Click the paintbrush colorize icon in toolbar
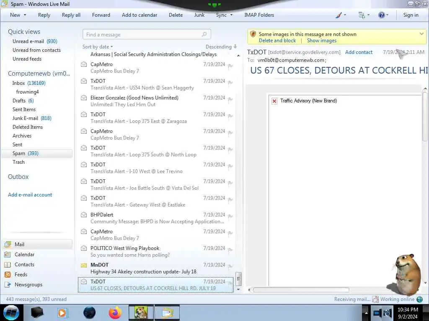Screen dimensions: 429x321 point(339,15)
